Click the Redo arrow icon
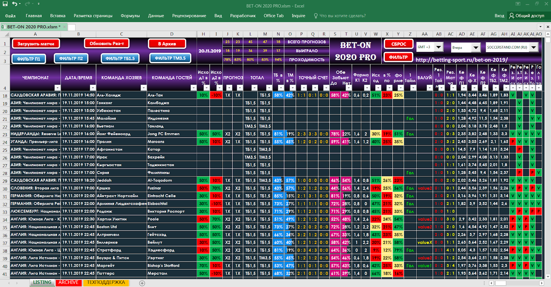Image resolution: width=551 pixels, height=287 pixels. [x=27, y=4]
